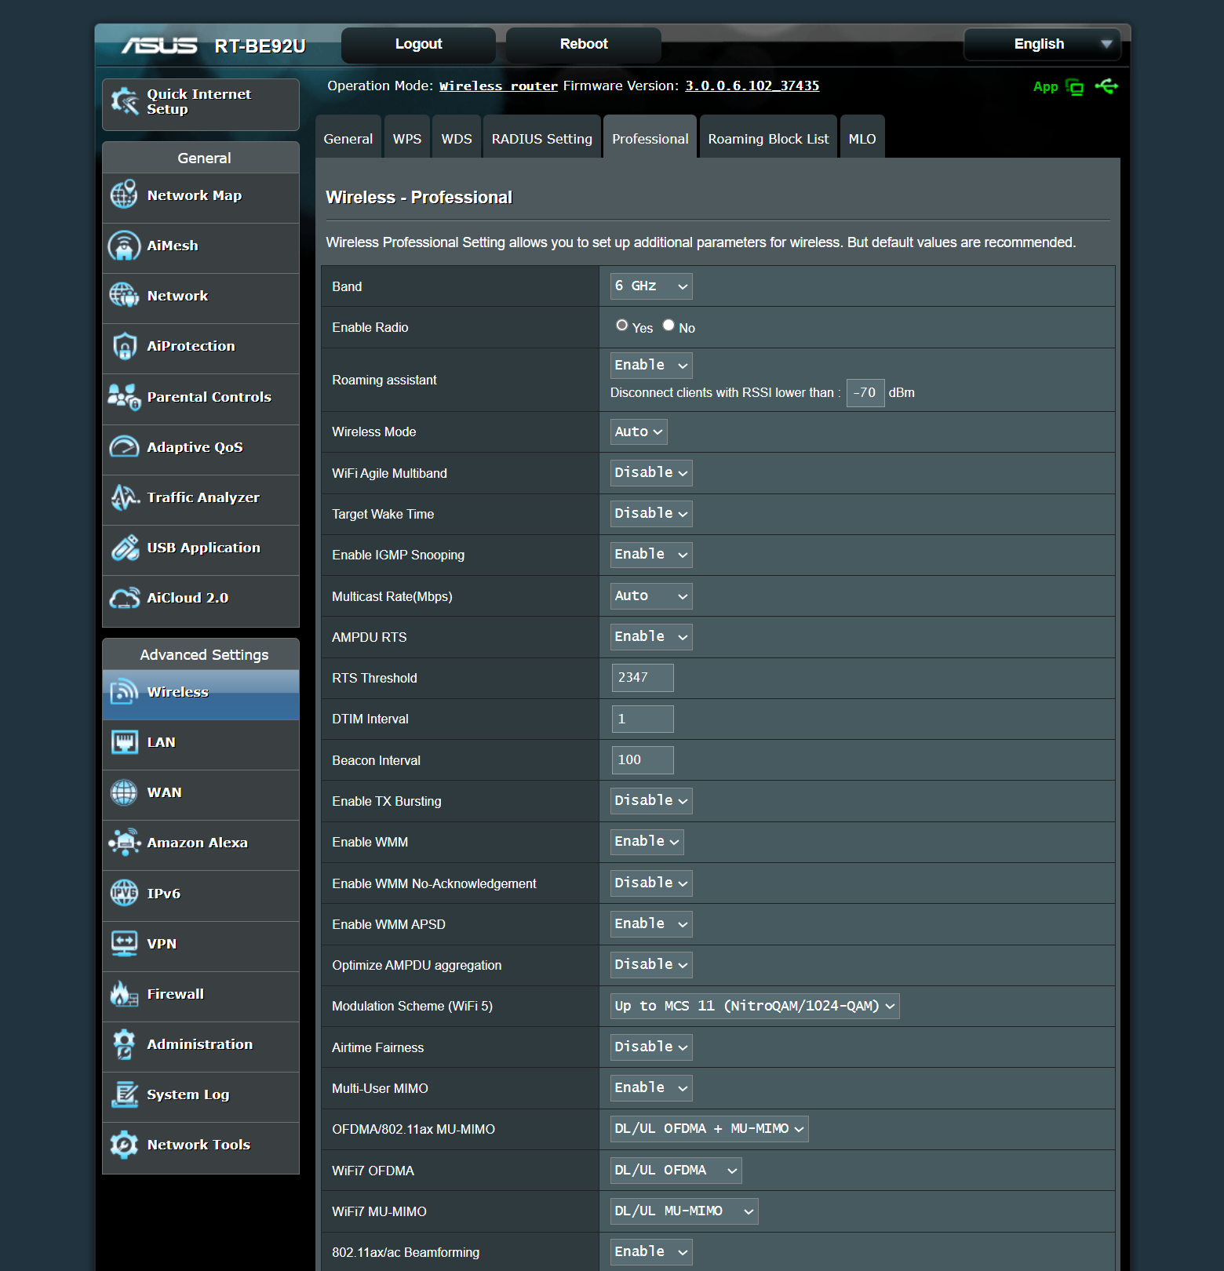The height and width of the screenshot is (1271, 1224).
Task: Open Adaptive QoS gauge icon
Action: click(124, 446)
